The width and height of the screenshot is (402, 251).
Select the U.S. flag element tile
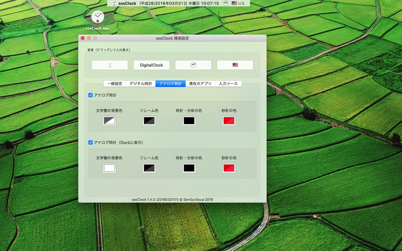[x=235, y=65]
